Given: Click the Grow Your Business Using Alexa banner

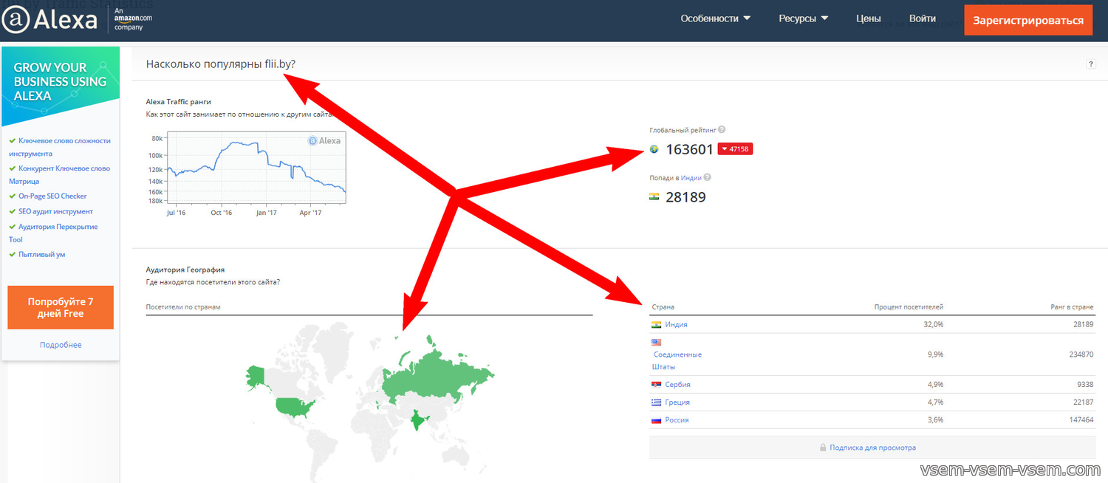Looking at the screenshot, I should click(61, 86).
